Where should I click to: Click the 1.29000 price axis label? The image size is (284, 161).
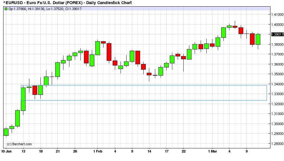277,134
